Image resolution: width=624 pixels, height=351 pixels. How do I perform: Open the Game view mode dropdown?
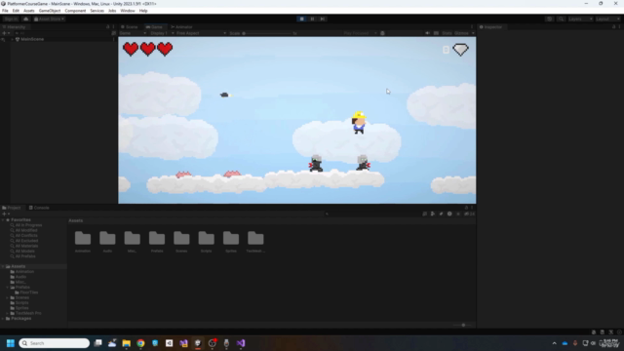point(133,33)
